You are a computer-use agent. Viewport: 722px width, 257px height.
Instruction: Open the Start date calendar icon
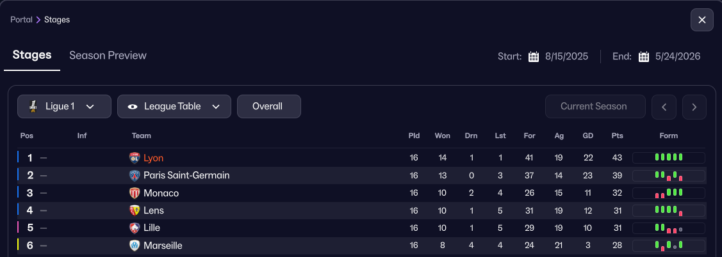coord(534,57)
